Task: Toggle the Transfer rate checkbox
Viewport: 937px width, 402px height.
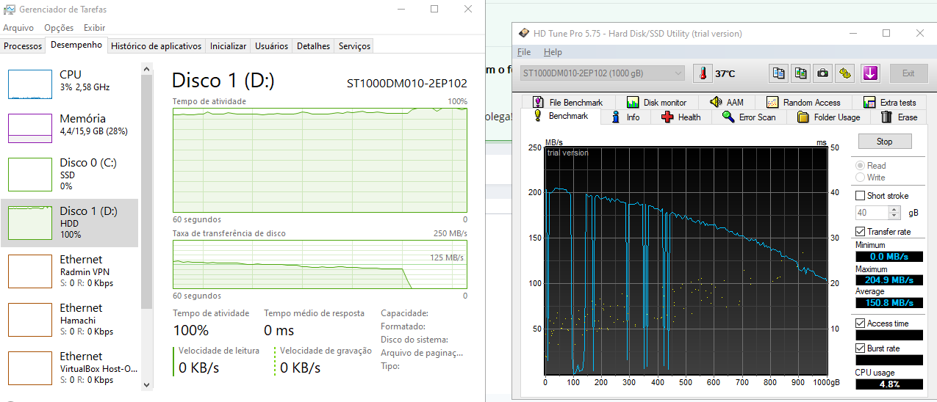Action: coord(861,232)
